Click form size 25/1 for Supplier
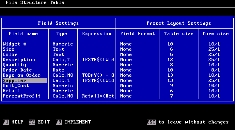This screenshot has height=130, width=235. tap(214, 81)
